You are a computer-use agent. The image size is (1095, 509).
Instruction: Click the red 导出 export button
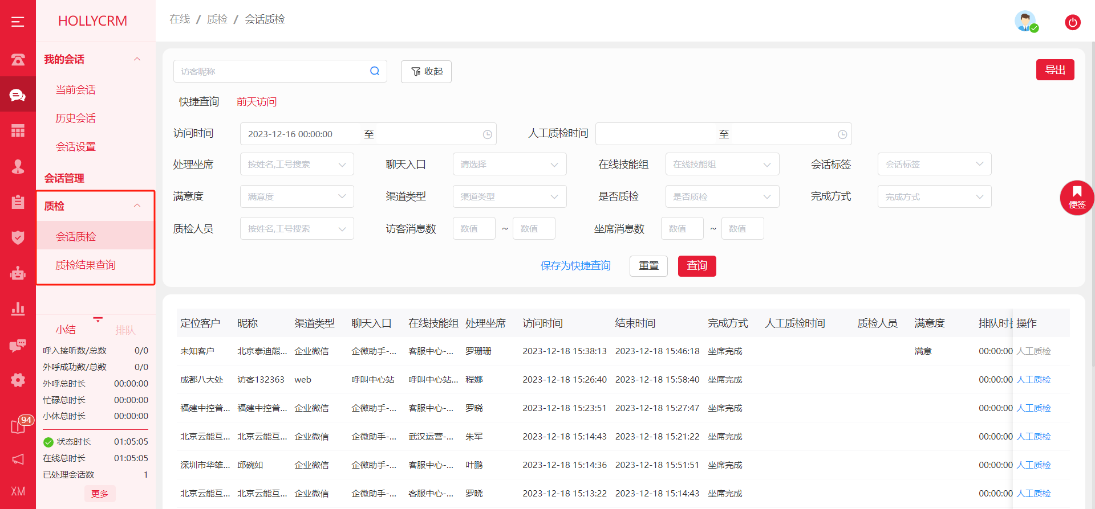1055,70
